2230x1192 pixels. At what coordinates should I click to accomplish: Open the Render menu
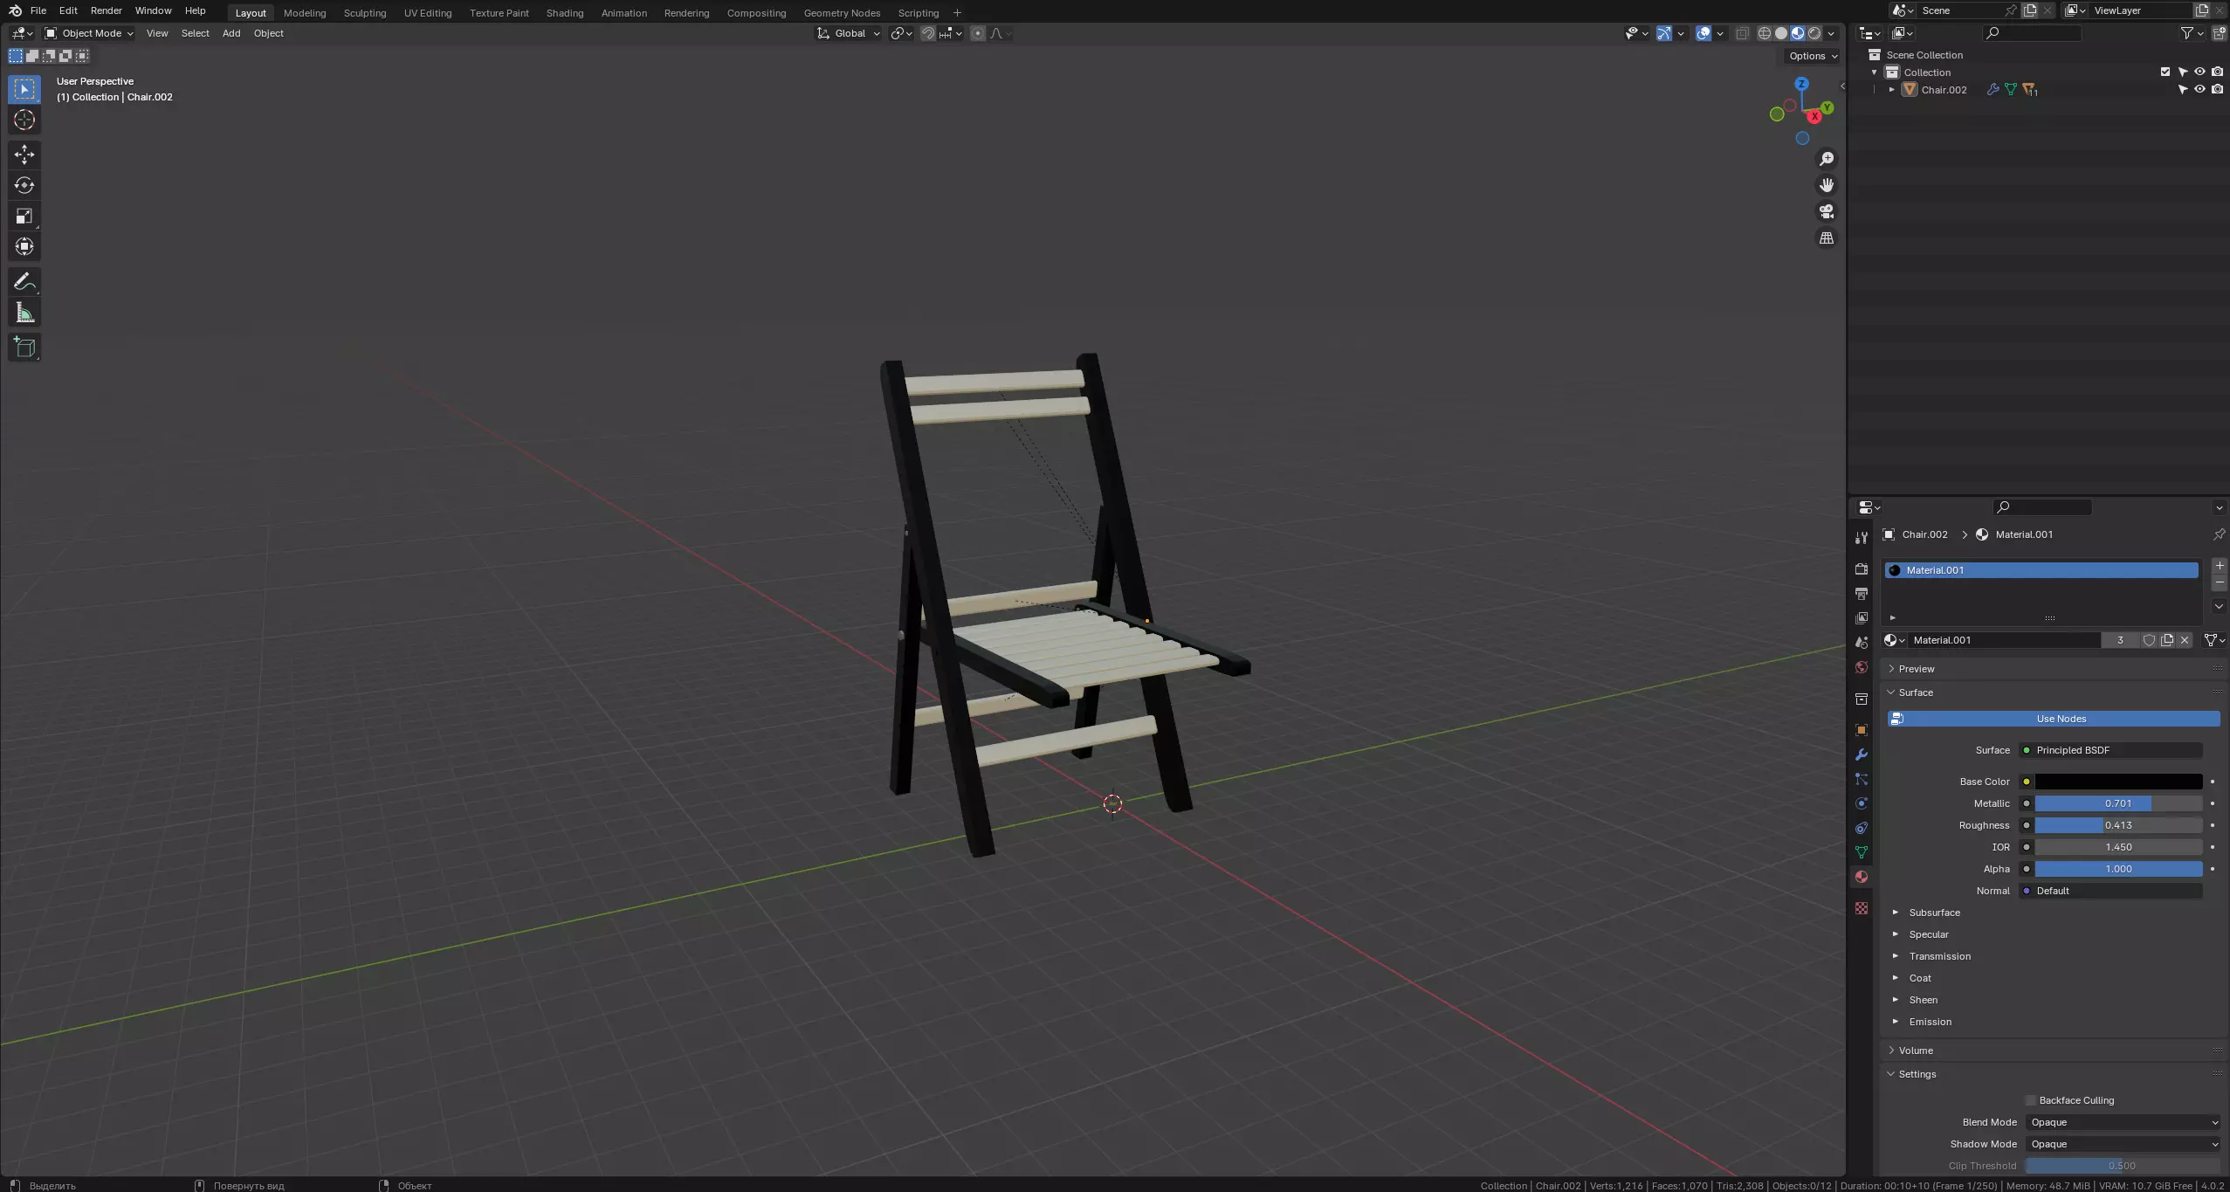coord(106,10)
